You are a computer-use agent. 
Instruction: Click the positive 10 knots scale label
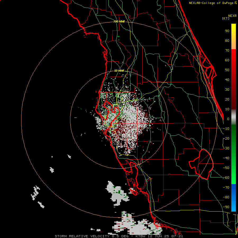pyautogui.click(x=227, y=109)
